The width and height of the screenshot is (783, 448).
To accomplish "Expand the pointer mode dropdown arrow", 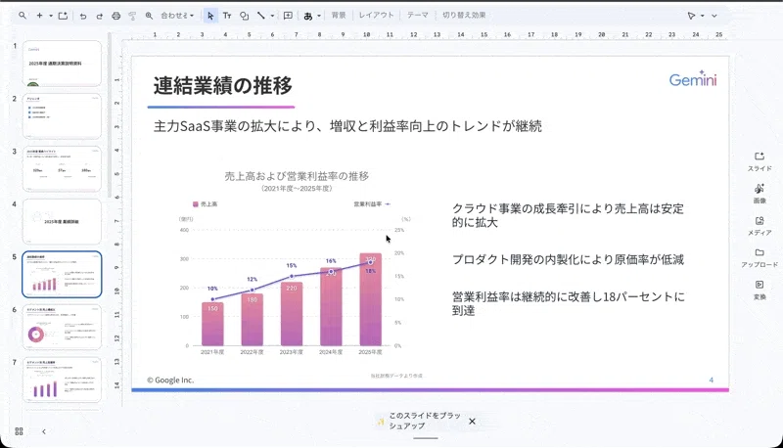I will pos(702,16).
